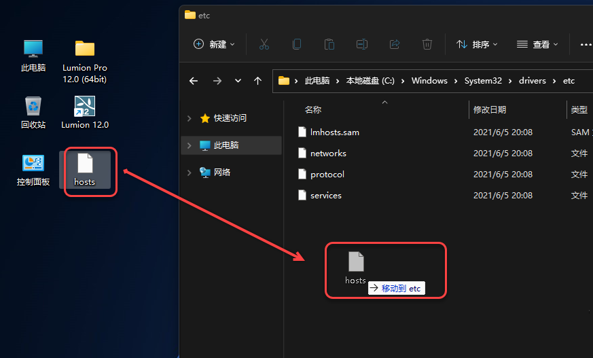593x358 pixels.
Task: Open the 查看 (View) dropdown
Action: tap(537, 44)
